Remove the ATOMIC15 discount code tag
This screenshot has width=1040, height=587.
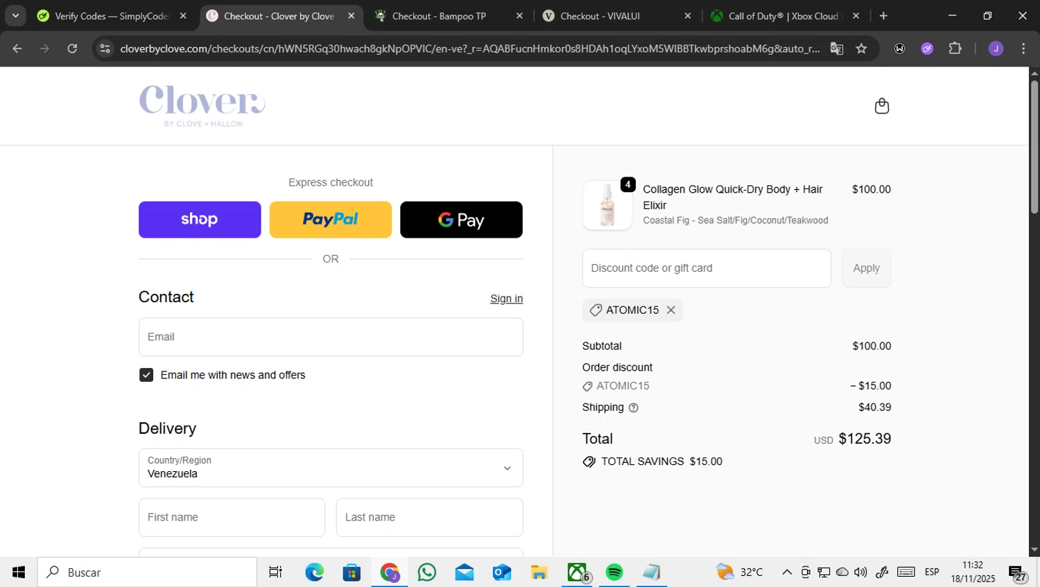[x=670, y=310]
